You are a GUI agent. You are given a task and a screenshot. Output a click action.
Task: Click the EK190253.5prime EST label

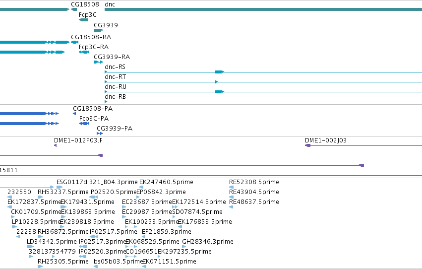152,222
